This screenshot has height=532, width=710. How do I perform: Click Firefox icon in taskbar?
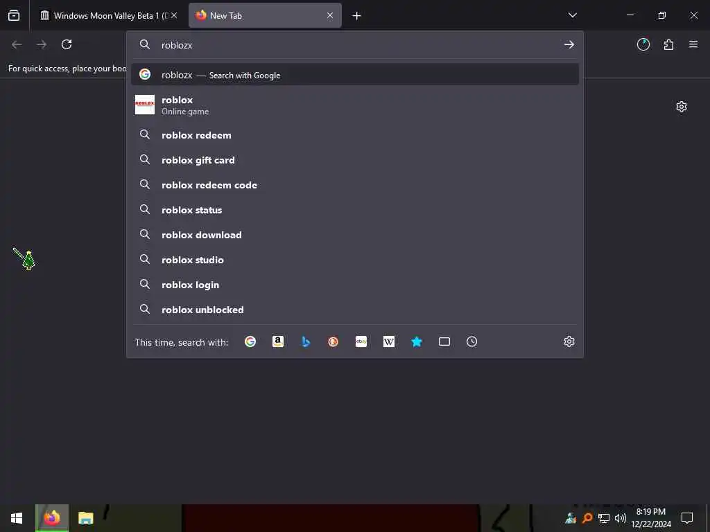(52, 518)
